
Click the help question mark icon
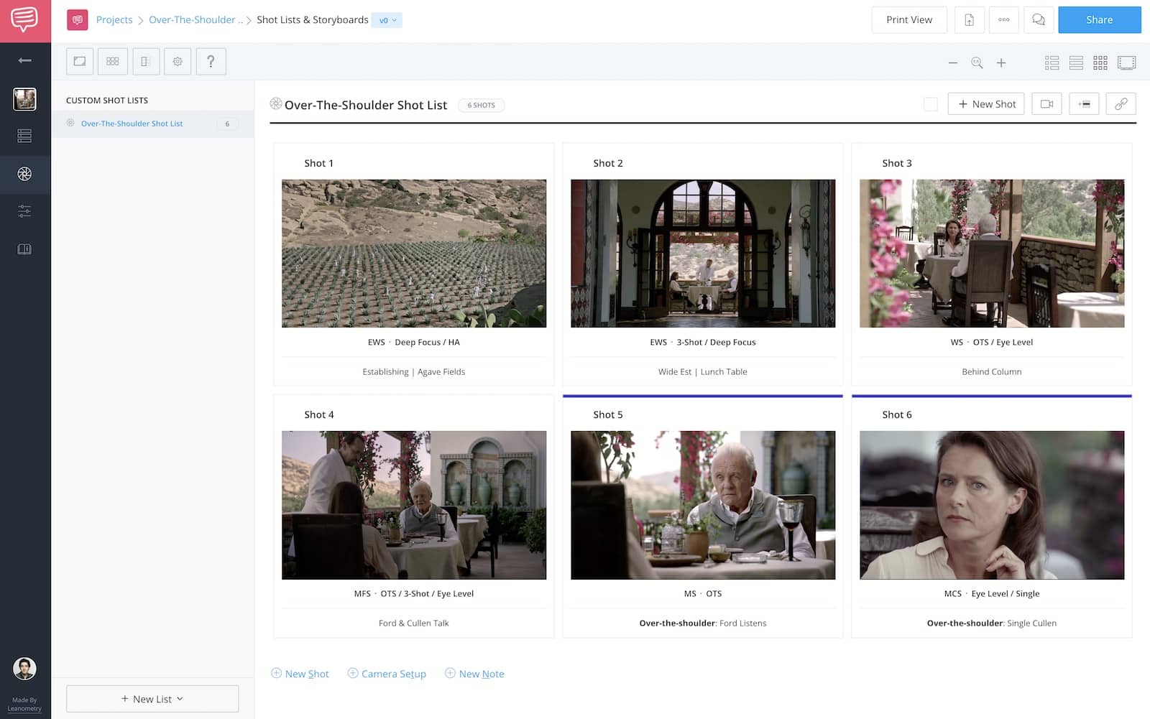coord(211,62)
